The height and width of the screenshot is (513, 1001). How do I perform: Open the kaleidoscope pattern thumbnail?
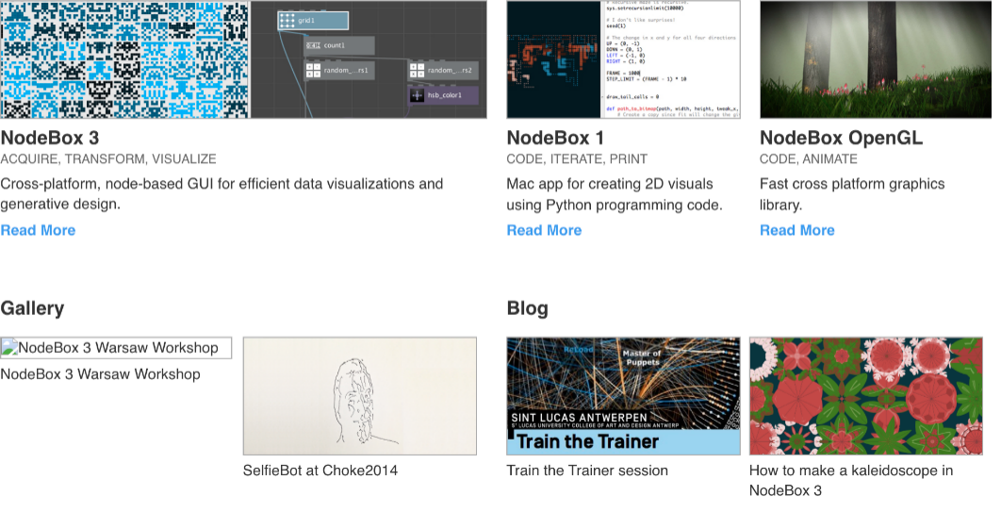pyautogui.click(x=865, y=396)
